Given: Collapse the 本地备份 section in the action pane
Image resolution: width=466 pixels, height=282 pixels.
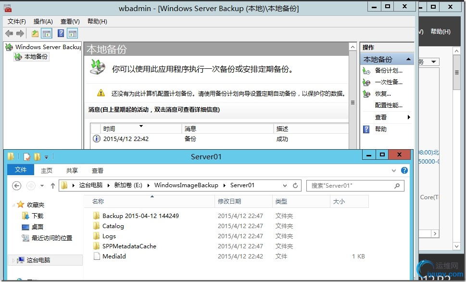Looking at the screenshot, I should click(x=409, y=59).
